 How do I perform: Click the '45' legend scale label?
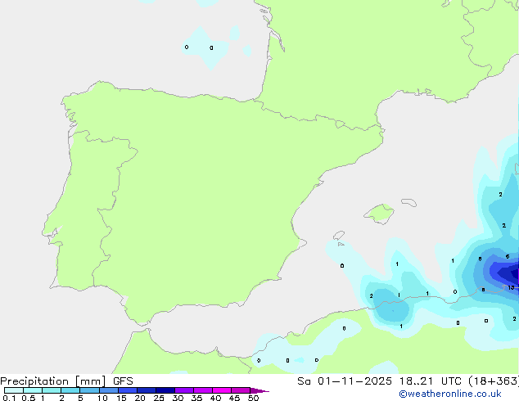tap(234, 398)
